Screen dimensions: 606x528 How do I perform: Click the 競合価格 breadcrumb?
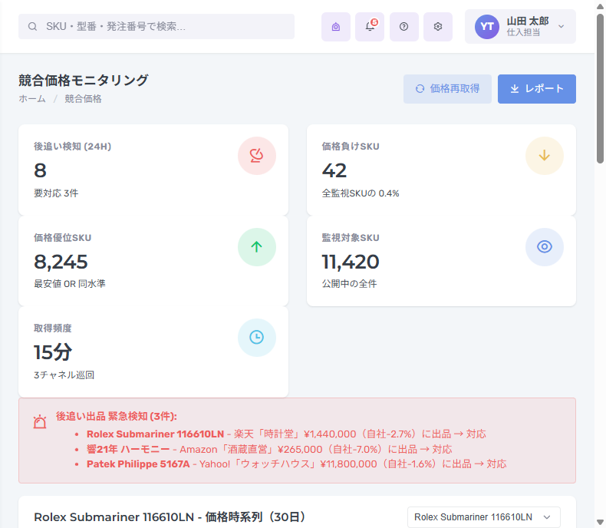click(83, 99)
